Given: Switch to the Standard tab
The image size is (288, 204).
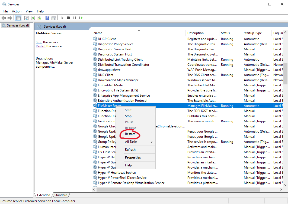Looking at the screenshot, I should pyautogui.click(x=61, y=195).
